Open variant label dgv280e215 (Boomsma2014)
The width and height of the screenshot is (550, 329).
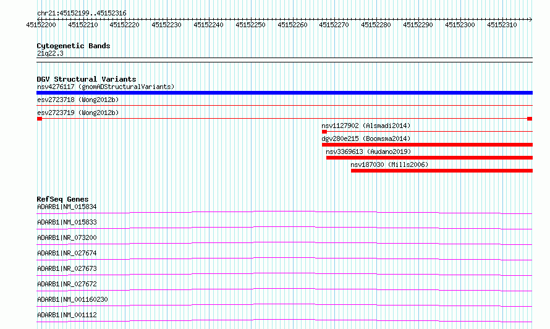[x=366, y=139]
